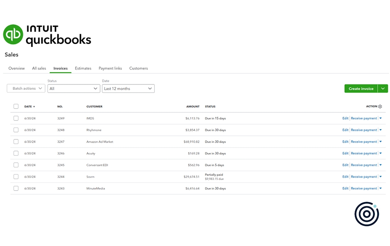Select the Conversant EDI row checkbox

point(16,165)
